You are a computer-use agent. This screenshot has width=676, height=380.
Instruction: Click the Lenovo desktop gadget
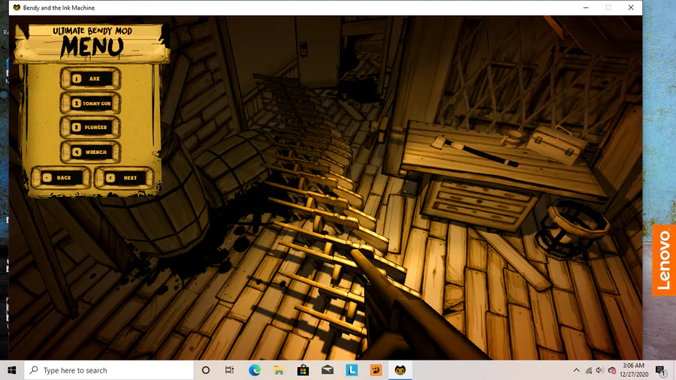pyautogui.click(x=664, y=261)
